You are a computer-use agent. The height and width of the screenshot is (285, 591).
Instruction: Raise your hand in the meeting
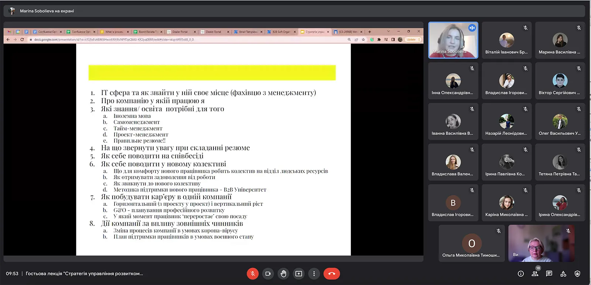click(x=283, y=274)
